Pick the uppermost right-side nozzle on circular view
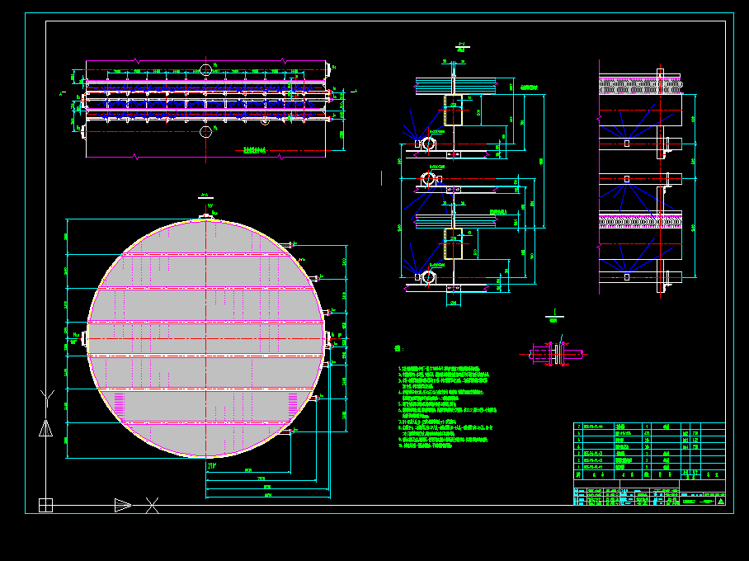The image size is (749, 561). pyautogui.click(x=286, y=245)
